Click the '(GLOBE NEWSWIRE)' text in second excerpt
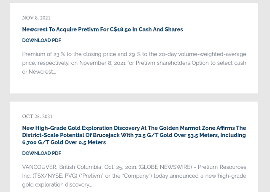The height and width of the screenshot is (192, 270). 165,167
